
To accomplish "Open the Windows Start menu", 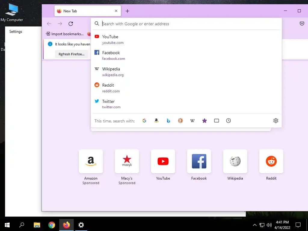I will (x=7, y=225).
